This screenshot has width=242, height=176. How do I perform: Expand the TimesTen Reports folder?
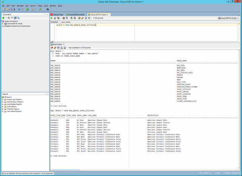[3, 109]
